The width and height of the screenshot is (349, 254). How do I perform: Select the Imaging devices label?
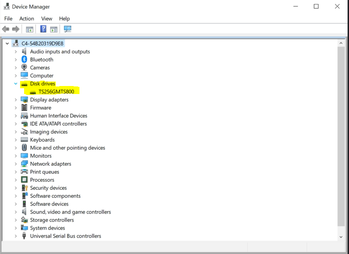[49, 132]
